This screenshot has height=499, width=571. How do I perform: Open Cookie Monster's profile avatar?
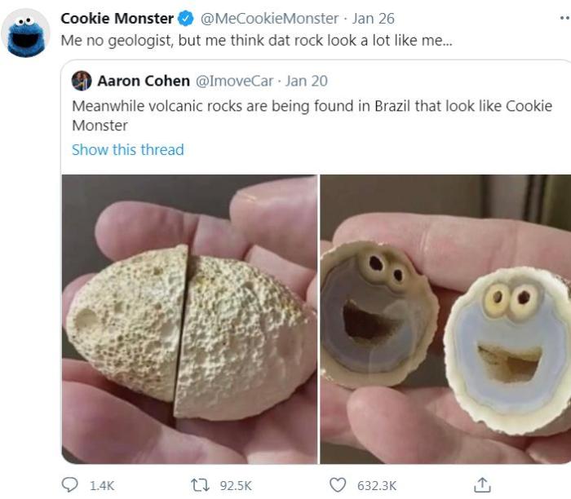point(25,33)
